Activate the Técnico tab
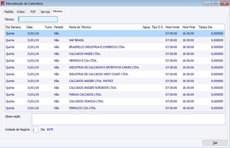Image resolution: width=230 pixels, height=148 pixels. coord(58,11)
